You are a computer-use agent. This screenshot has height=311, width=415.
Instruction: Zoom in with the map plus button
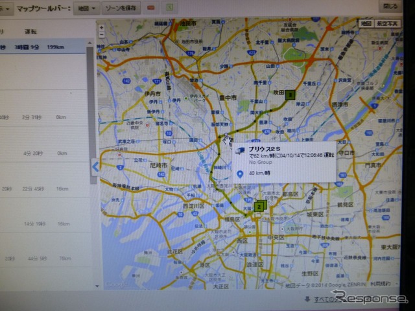point(101,27)
